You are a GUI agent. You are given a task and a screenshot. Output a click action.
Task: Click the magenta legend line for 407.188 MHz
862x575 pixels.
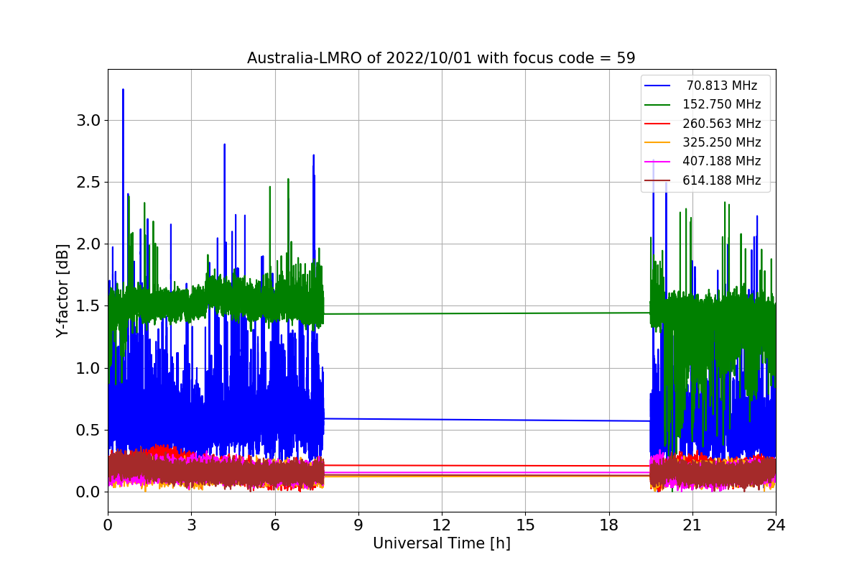coord(658,162)
